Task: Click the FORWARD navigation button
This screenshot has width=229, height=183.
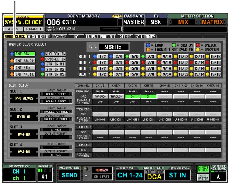Action: coord(34,29)
